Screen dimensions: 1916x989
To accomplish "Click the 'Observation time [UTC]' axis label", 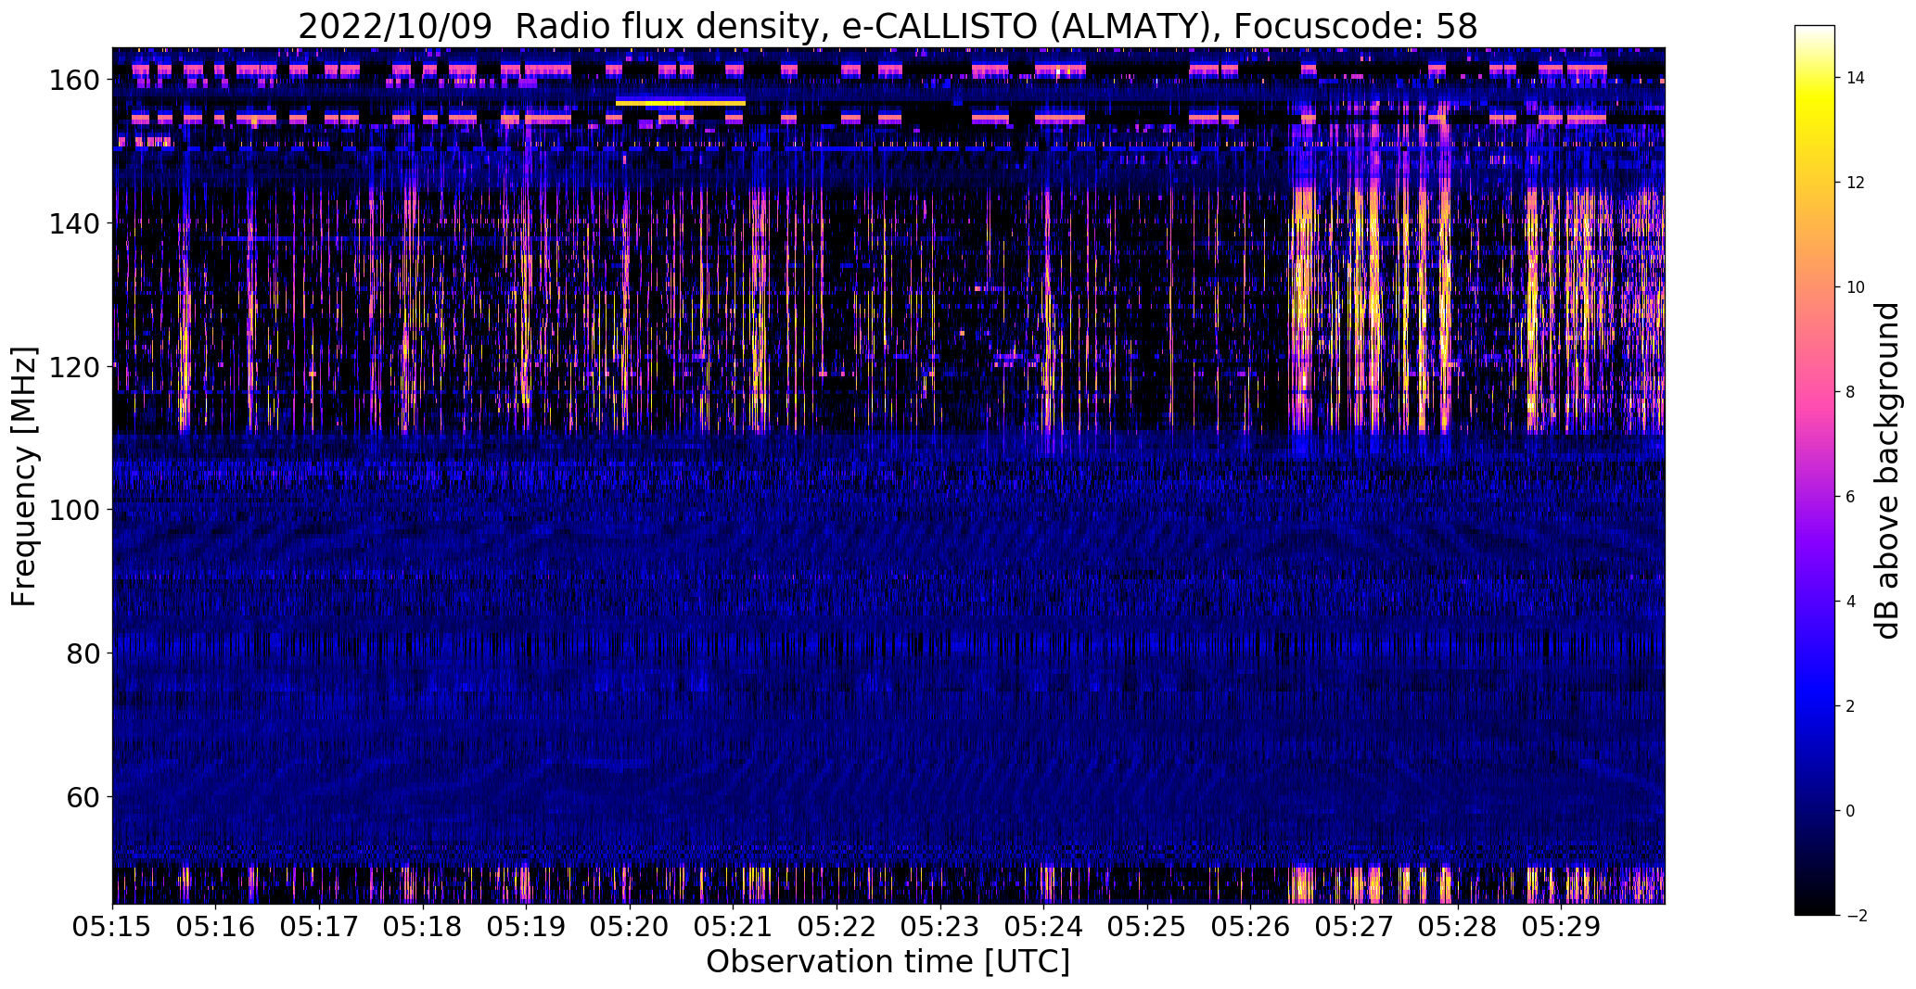I will (x=888, y=961).
